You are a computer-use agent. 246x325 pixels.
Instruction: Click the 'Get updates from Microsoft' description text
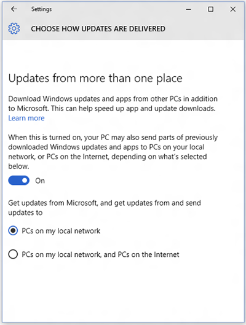105,208
